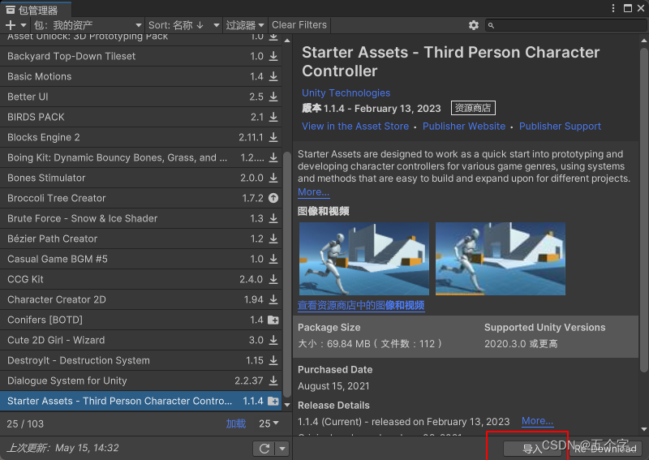Screen dimensions: 649x460
Task: Select Dialogue System for Unity package
Action: point(140,380)
